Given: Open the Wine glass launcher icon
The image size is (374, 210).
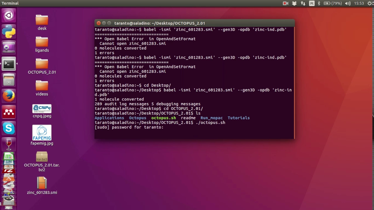Looking at the screenshot, I should click(x=9, y=144).
